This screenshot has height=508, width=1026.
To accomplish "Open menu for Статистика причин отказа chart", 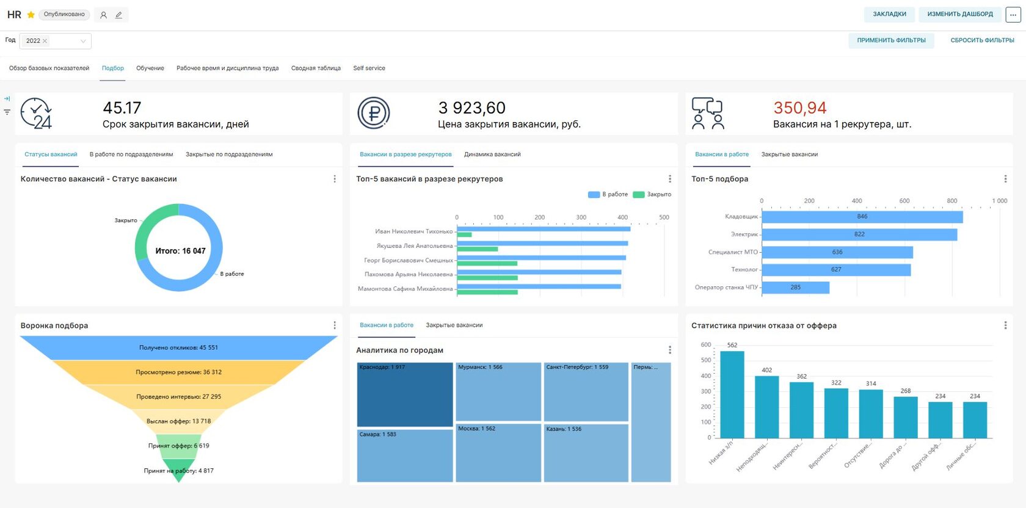I will pos(1005,325).
